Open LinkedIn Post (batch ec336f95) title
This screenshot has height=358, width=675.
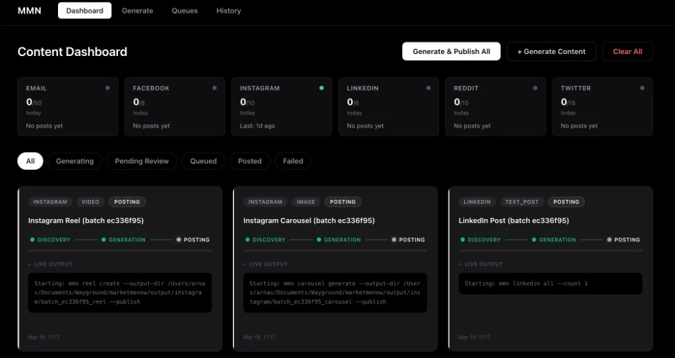(x=514, y=220)
